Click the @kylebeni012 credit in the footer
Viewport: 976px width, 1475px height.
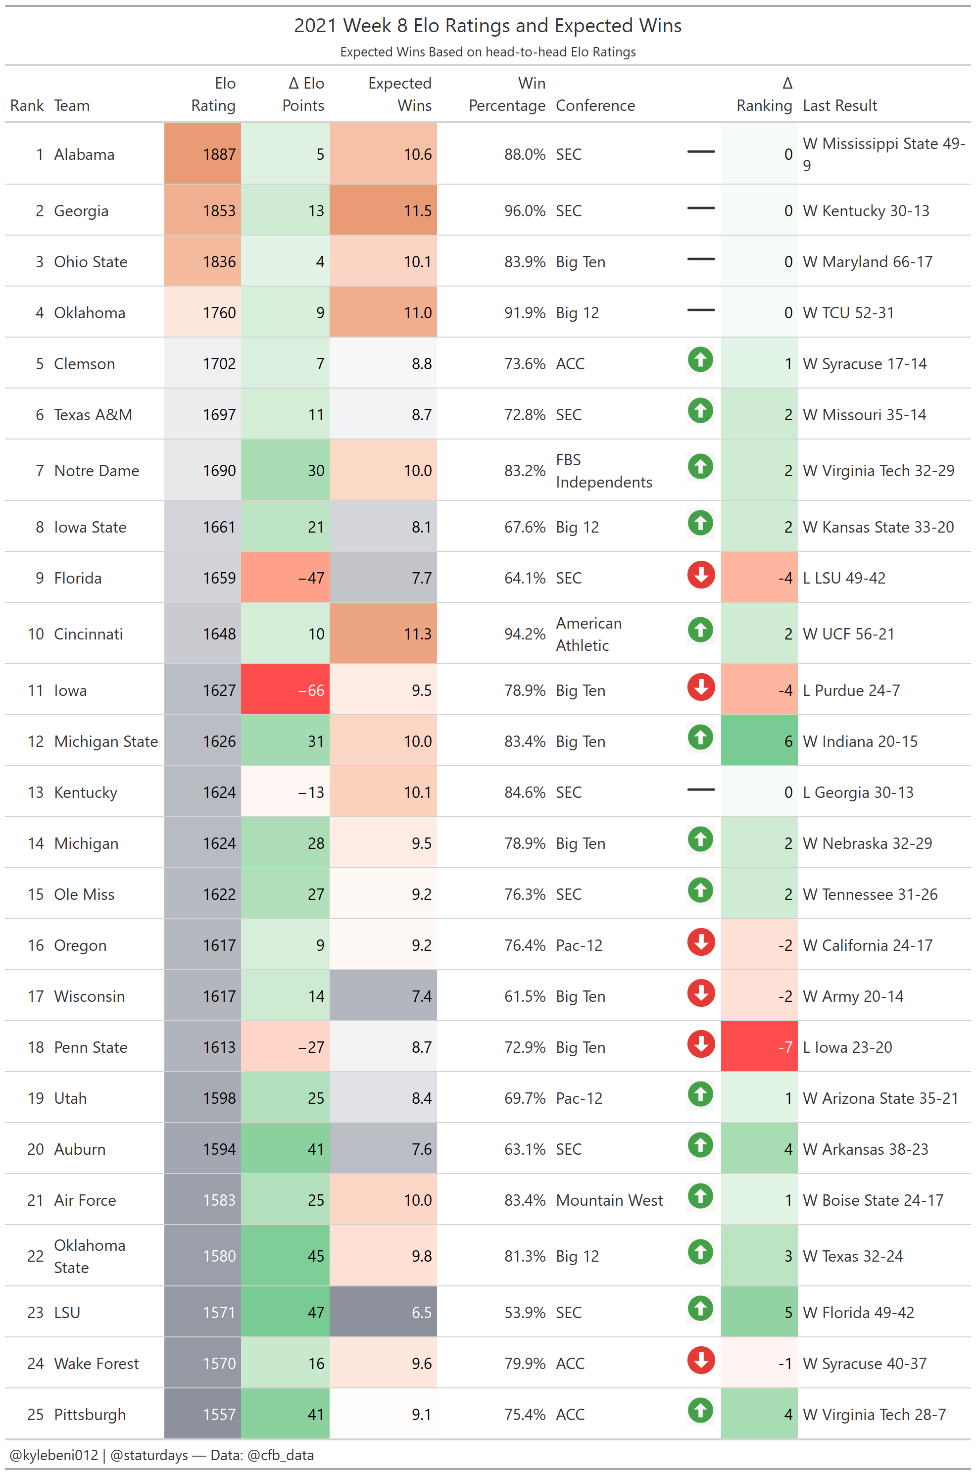coord(54,1455)
